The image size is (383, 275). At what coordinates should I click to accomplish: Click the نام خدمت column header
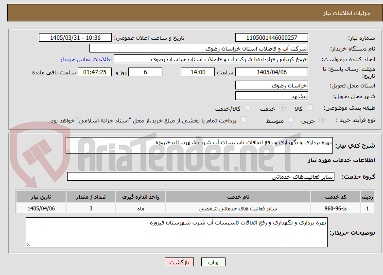[x=238, y=197]
